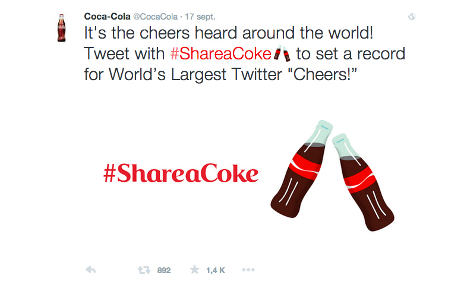Favorite the tweet with the star
464x288 pixels.
(x=194, y=270)
